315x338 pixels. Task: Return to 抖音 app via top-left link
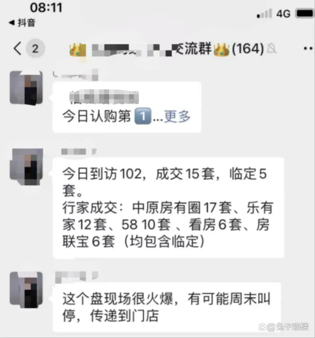[22, 23]
